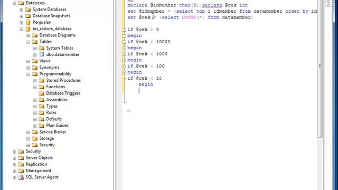Click the underlined 'declare' keyword
This screenshot has height=190, width=338.
tap(212, 5)
